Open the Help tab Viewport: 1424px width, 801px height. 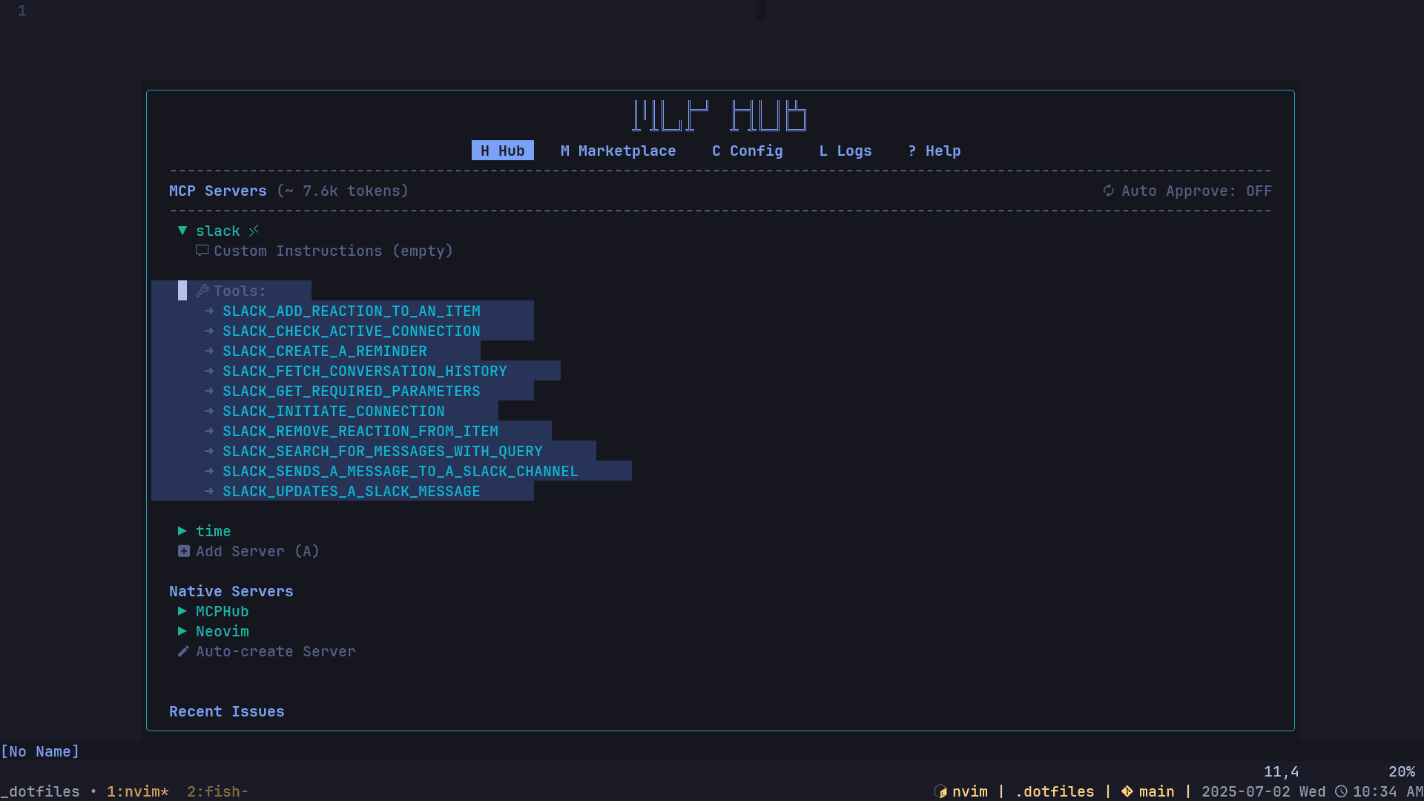tap(934, 151)
